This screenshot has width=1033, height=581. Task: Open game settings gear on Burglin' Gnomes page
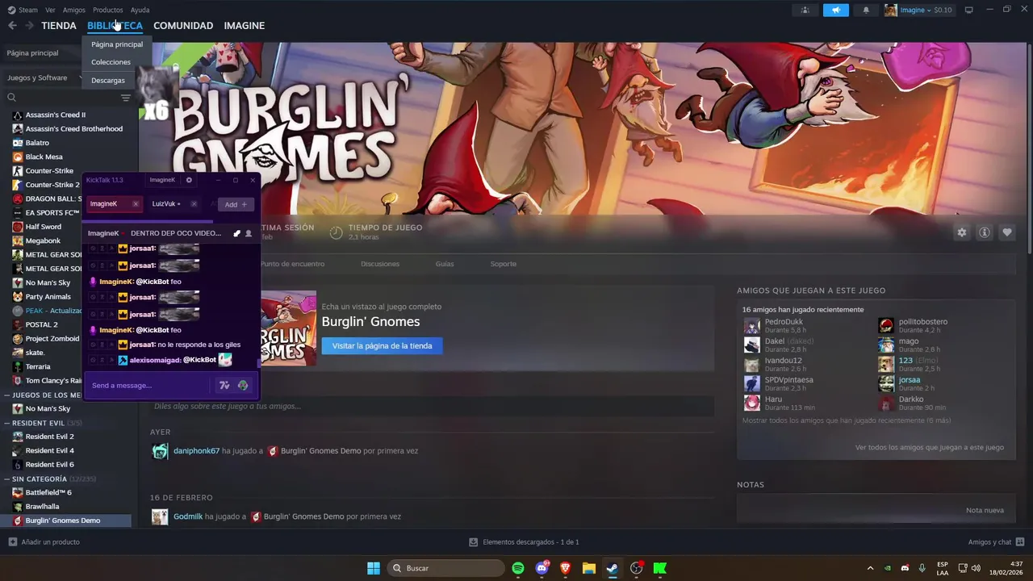962,232
